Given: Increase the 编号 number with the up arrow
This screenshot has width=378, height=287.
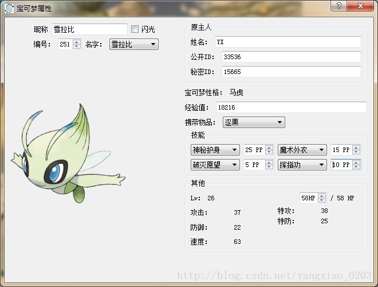Looking at the screenshot, I should [77, 42].
